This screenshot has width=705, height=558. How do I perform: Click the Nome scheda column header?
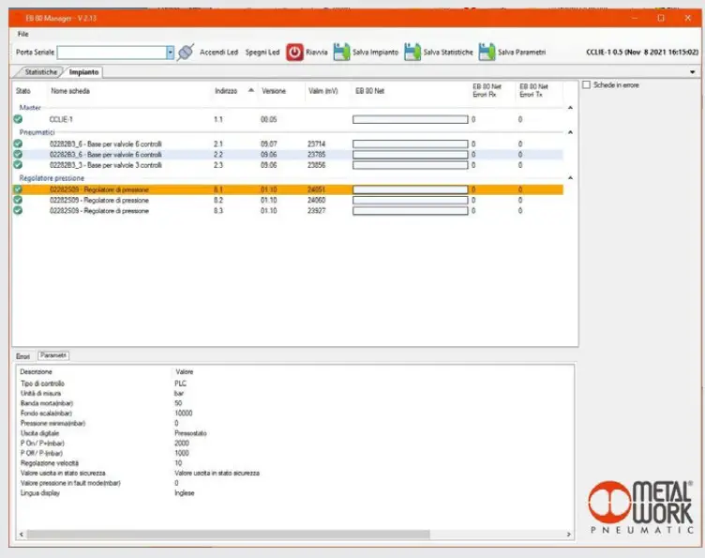70,91
